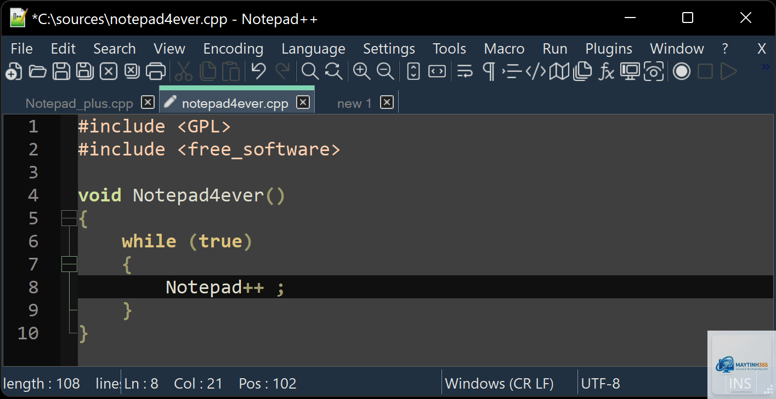Collapse the fold marker on line 7

click(x=69, y=264)
